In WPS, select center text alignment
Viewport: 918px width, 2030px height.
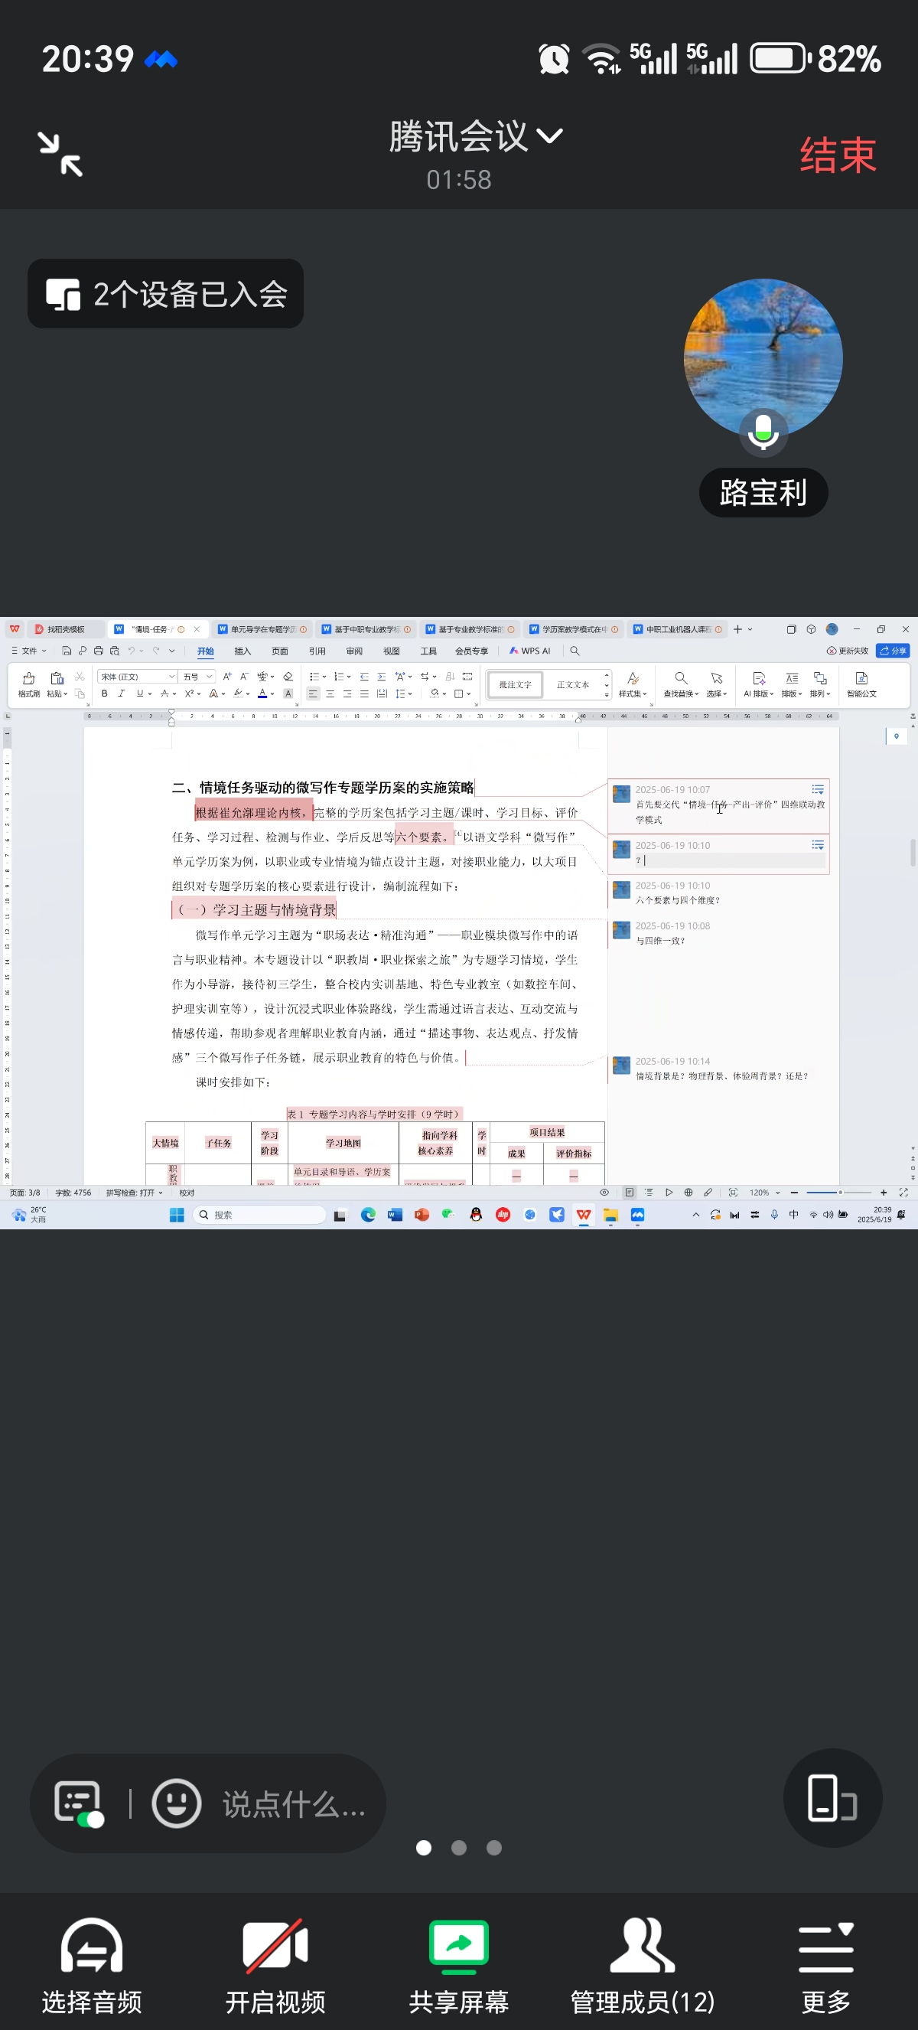[330, 694]
